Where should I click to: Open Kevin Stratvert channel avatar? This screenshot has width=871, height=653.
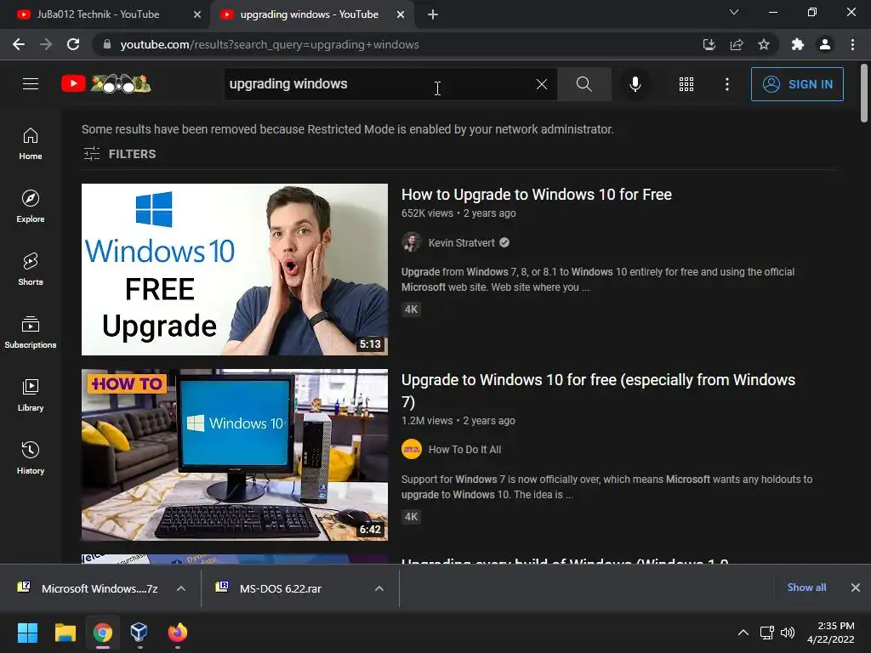[x=412, y=242]
